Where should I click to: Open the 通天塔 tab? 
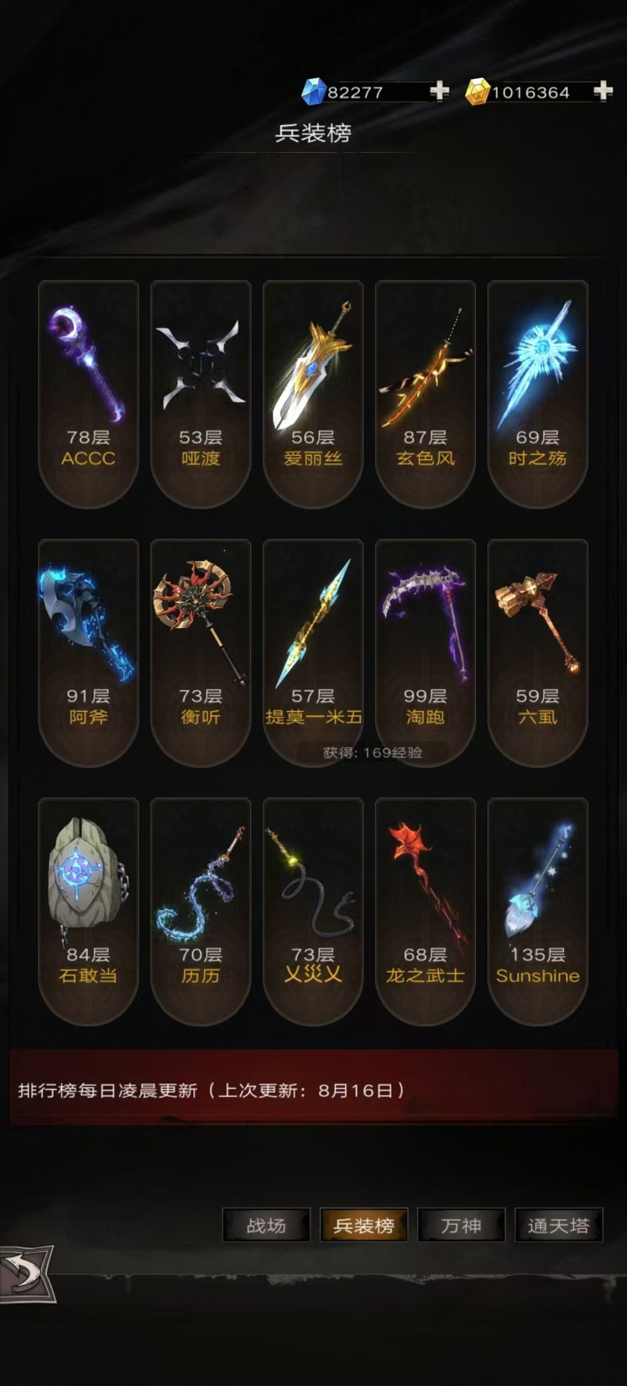coord(558,1225)
